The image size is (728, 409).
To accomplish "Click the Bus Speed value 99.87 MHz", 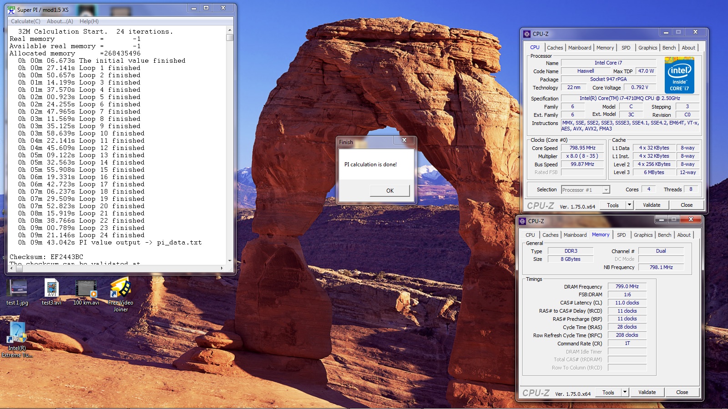I will tap(582, 164).
